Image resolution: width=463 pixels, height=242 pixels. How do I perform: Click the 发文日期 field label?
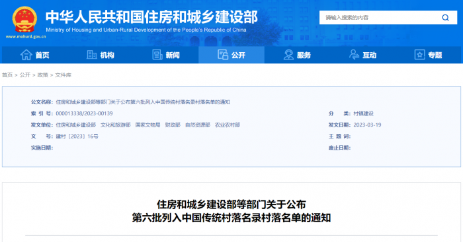339,125
